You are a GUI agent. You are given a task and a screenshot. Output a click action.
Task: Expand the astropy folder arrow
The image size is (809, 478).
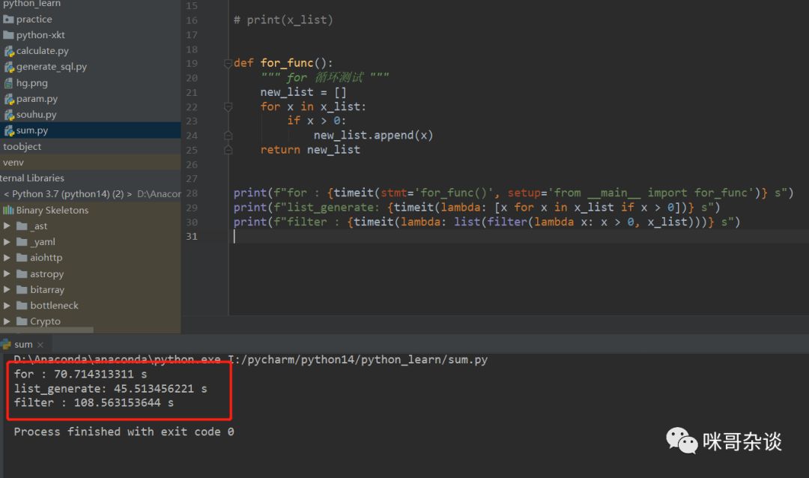[x=7, y=273]
